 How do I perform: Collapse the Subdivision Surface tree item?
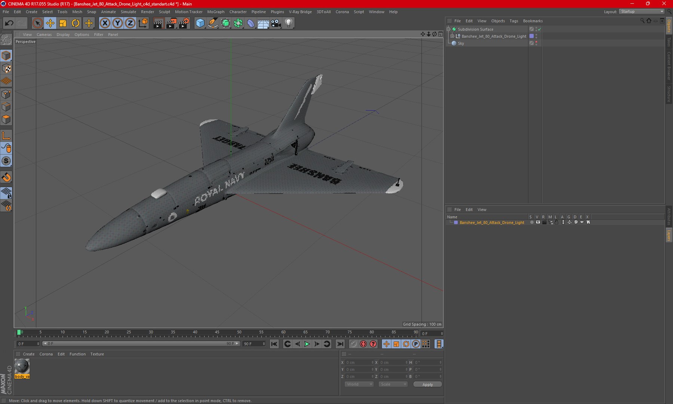click(449, 29)
